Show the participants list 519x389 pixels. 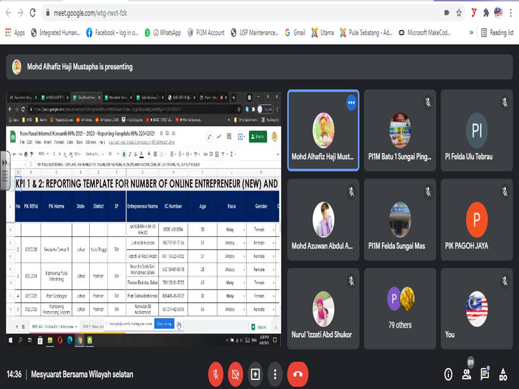coord(467,374)
